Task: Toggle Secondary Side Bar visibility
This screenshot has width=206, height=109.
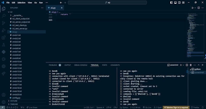Action: pyautogui.click(x=179, y=3)
